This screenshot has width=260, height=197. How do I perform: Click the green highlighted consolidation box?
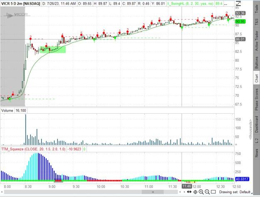coord(53,50)
